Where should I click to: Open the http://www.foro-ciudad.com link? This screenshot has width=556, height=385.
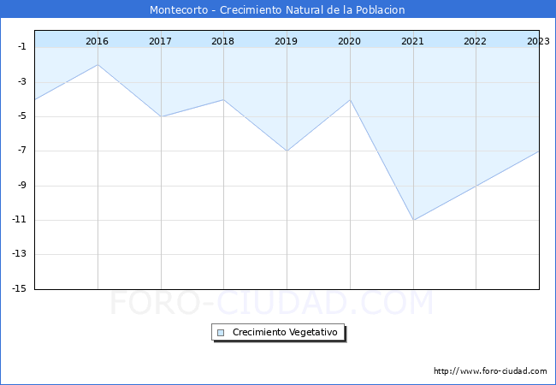click(x=490, y=371)
